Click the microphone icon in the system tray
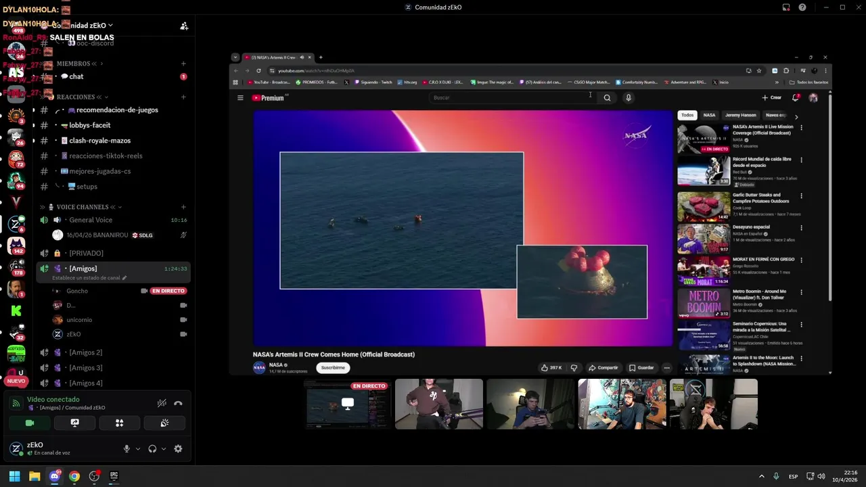 [x=776, y=476]
